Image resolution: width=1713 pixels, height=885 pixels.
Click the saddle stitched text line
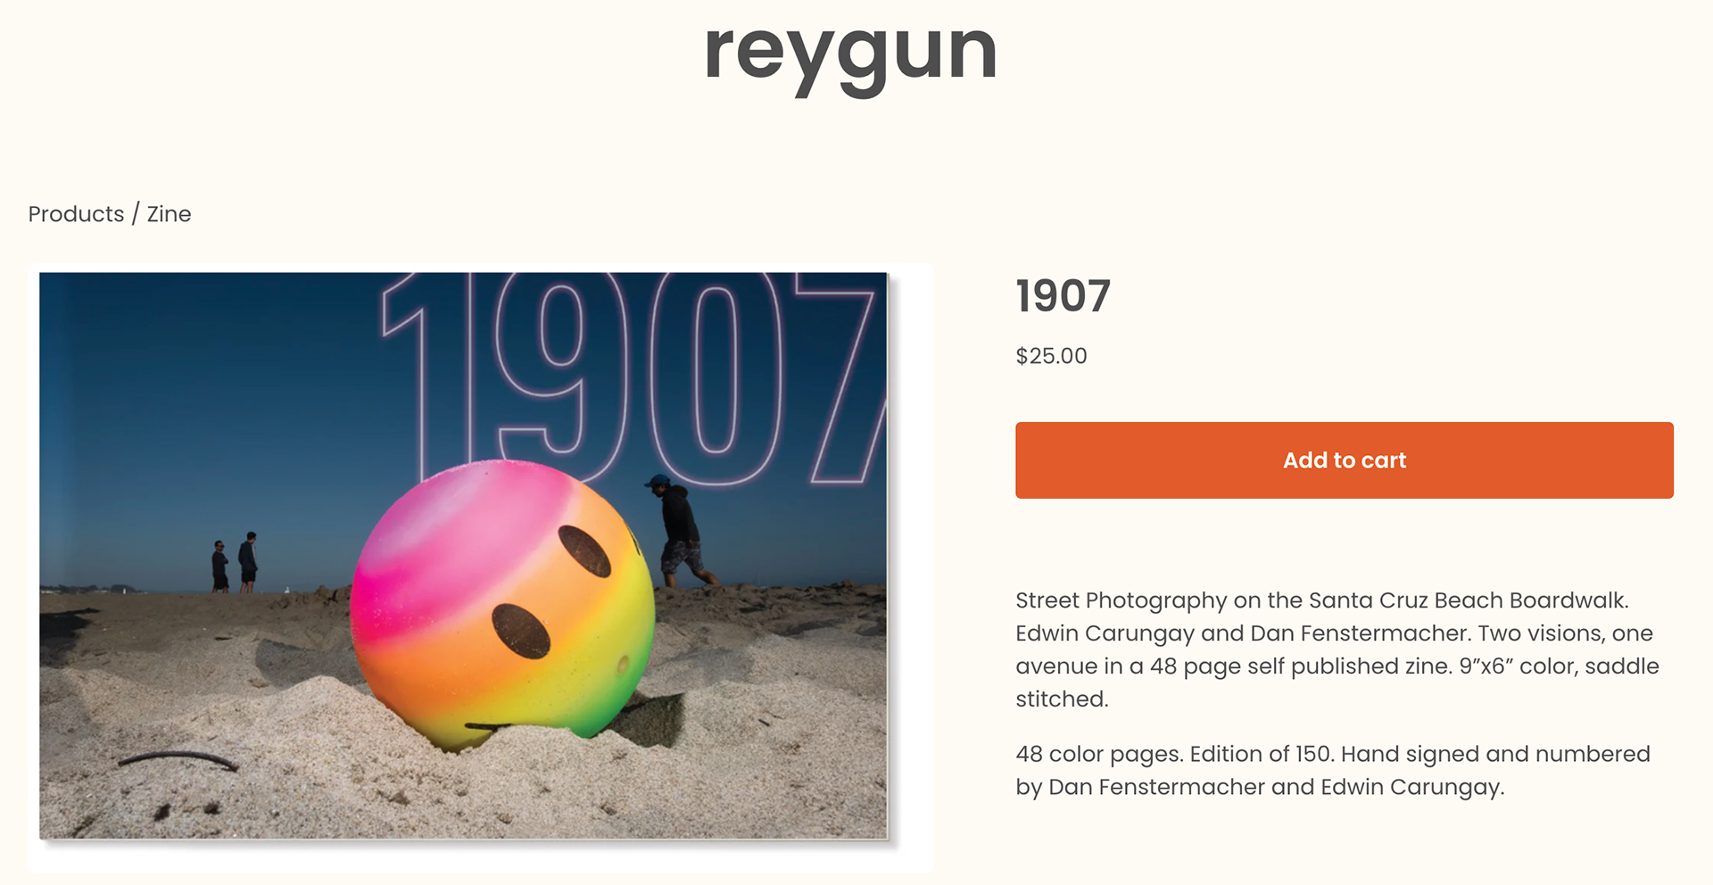tap(1062, 699)
